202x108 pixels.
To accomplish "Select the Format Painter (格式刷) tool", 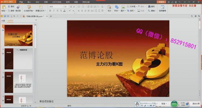I will coord(18,7).
